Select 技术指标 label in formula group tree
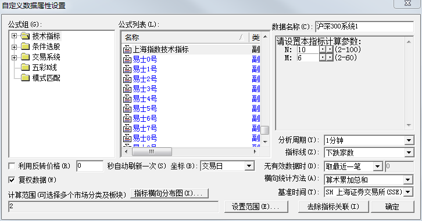This screenshot has height=221, width=422. point(47,36)
